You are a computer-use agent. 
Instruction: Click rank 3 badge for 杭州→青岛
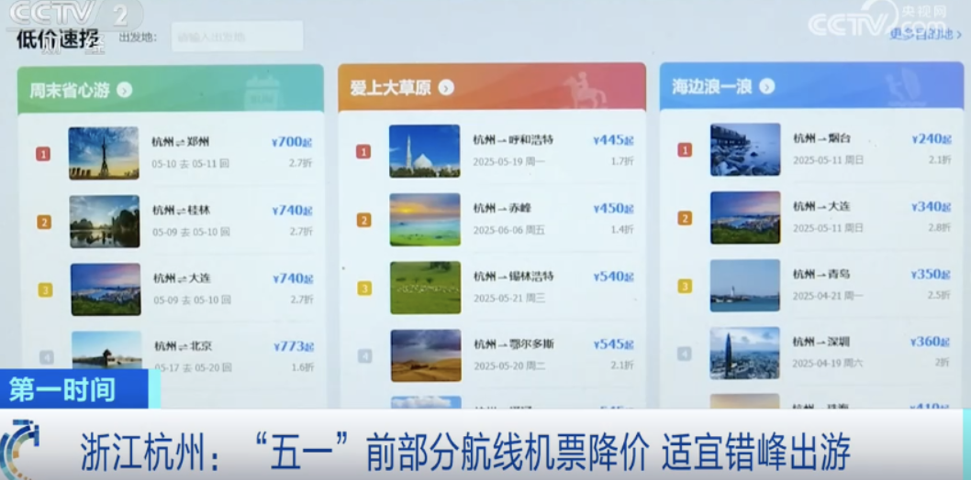685,287
